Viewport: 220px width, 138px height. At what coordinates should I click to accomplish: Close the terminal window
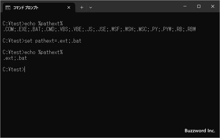[213, 6]
